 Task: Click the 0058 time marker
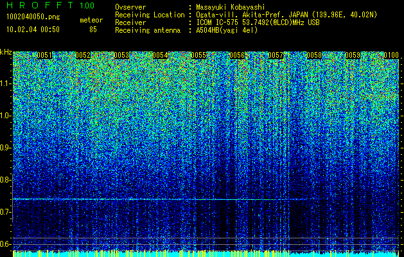[314, 55]
